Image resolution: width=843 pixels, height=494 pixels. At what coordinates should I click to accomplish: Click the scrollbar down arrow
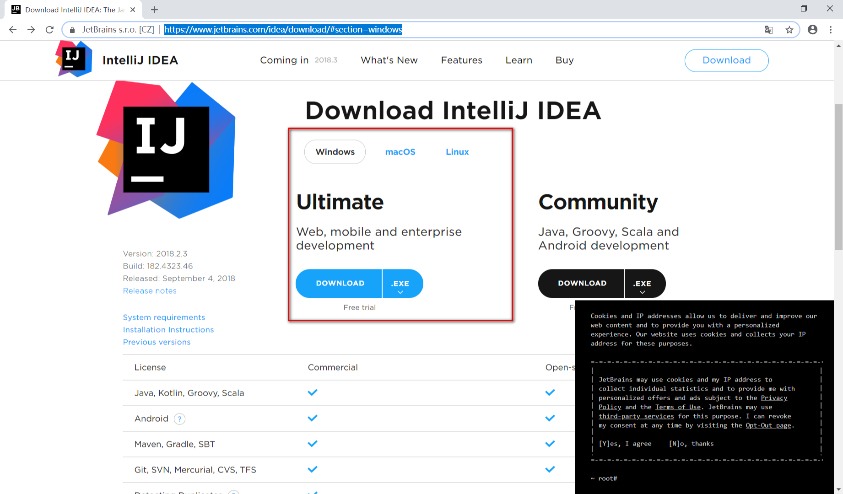tap(838, 489)
